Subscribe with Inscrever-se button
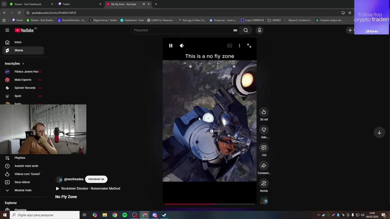390x219 pixels. tap(96, 179)
